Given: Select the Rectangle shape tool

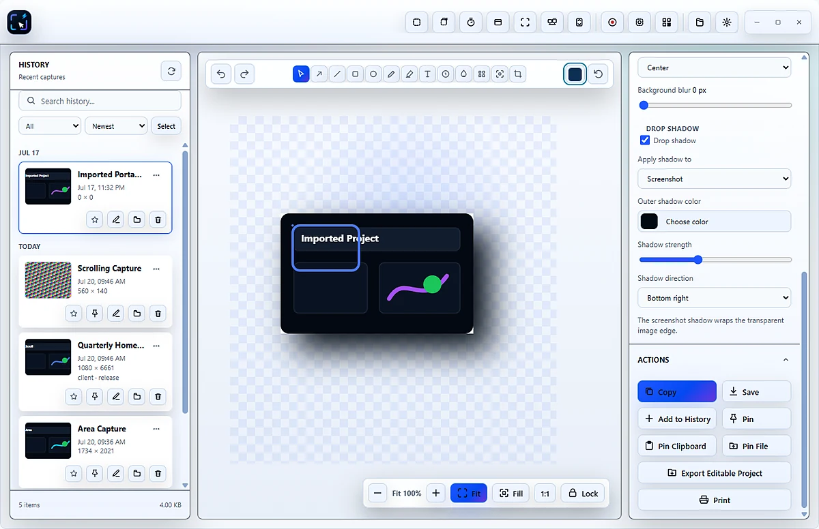Looking at the screenshot, I should 355,74.
